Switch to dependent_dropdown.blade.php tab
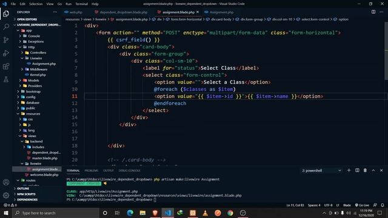The image size is (388, 218). click(121, 12)
